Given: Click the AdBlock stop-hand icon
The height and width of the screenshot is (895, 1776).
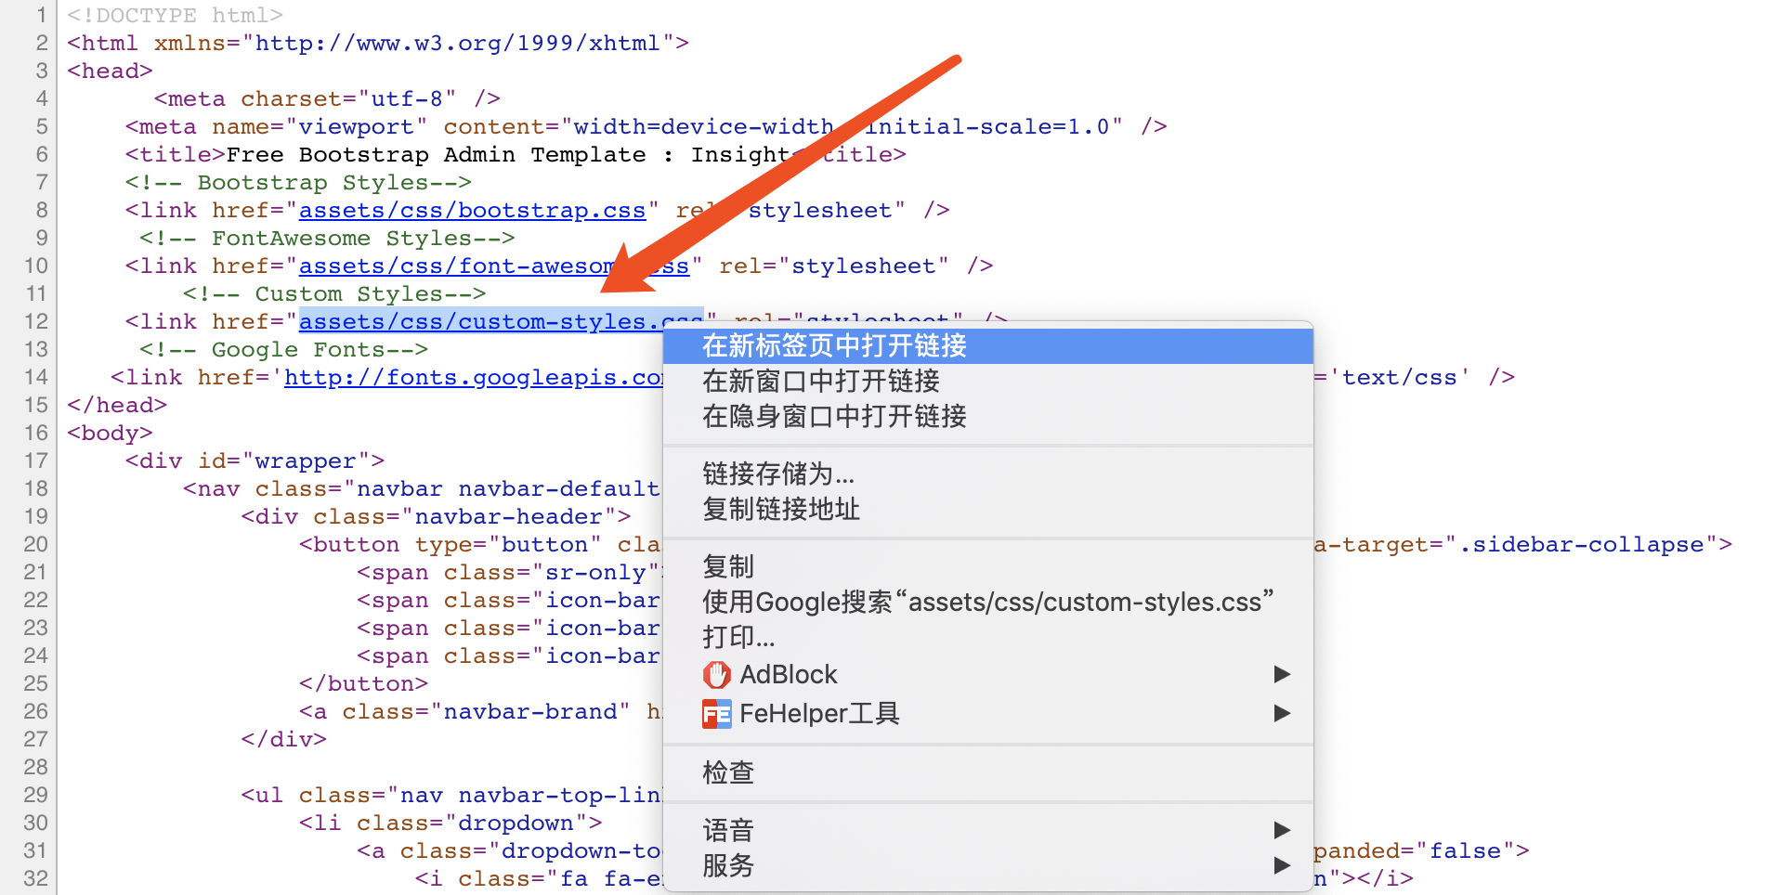Looking at the screenshot, I should click(x=717, y=675).
